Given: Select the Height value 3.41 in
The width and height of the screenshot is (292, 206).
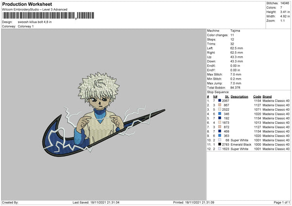Looking at the screenshot, I should tap(285, 12).
